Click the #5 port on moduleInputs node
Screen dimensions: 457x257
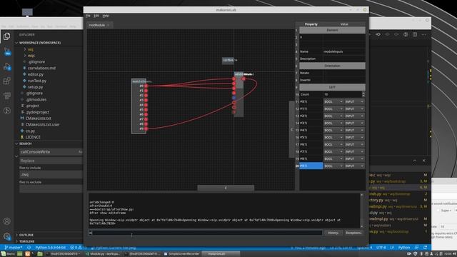coord(146,109)
